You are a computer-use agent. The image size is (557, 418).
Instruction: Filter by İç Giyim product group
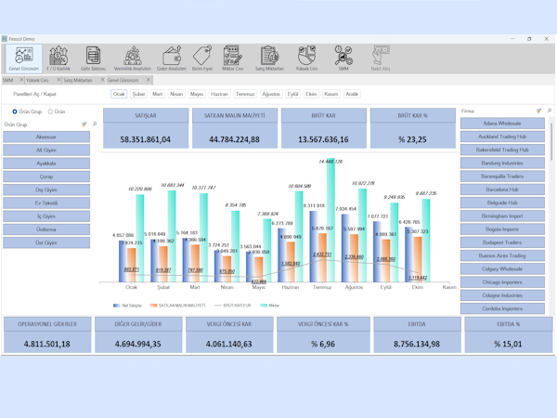46,216
